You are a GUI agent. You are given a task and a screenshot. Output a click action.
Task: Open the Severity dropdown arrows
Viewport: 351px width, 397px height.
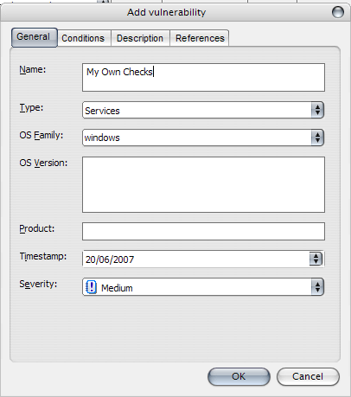(x=317, y=287)
